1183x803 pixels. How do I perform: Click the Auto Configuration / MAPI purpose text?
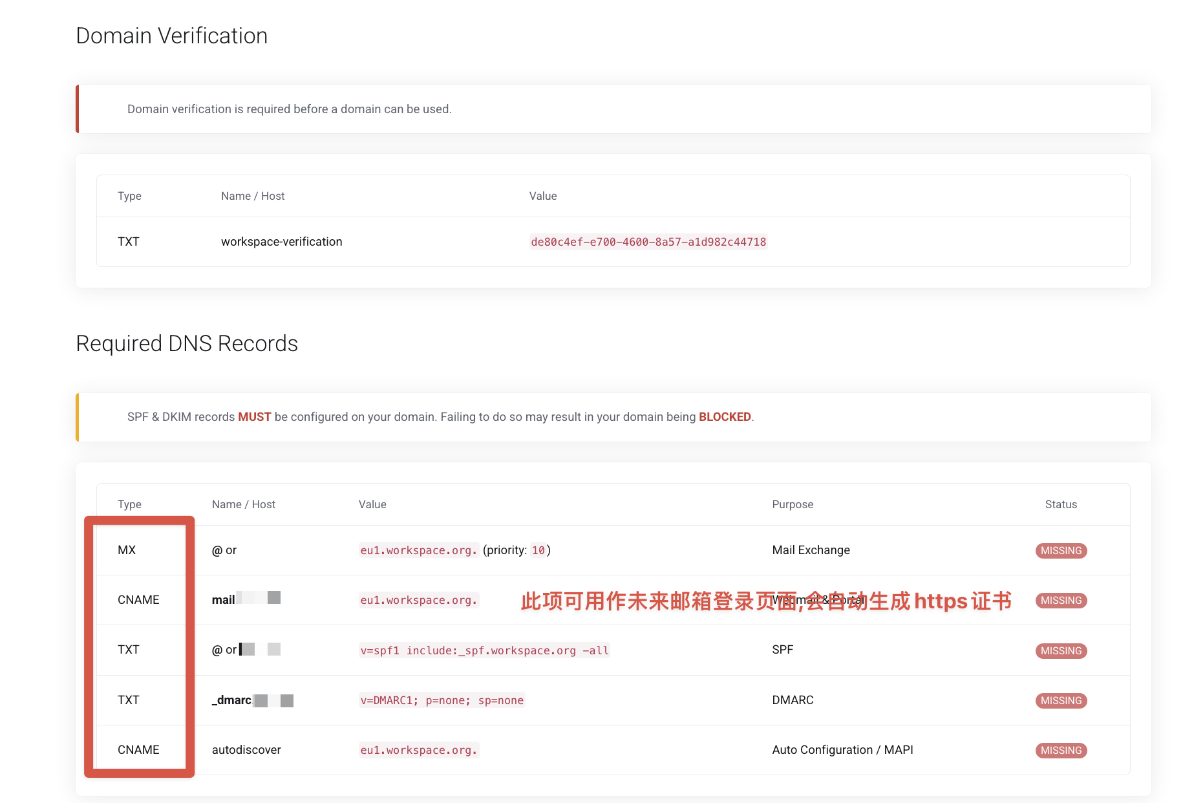point(842,750)
